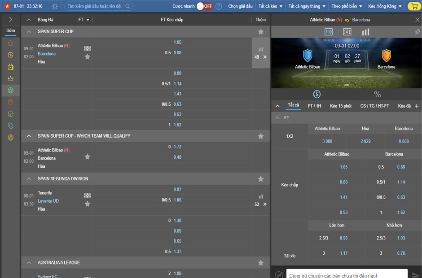Open 53 more markets for Tenerife

[x=260, y=204]
